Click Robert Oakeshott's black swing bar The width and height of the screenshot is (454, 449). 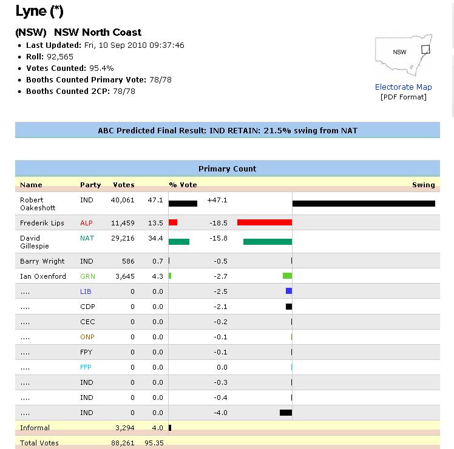pyautogui.click(x=364, y=204)
